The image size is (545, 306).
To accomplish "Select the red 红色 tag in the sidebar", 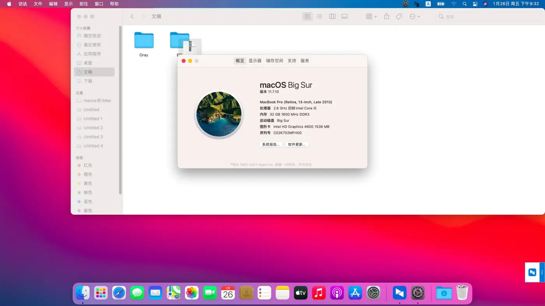I will tap(87, 165).
